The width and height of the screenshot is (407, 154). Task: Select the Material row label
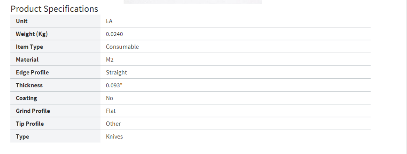coord(27,60)
